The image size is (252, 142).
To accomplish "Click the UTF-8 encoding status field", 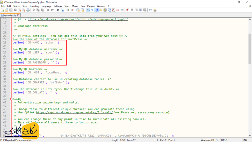I will click(224, 140).
